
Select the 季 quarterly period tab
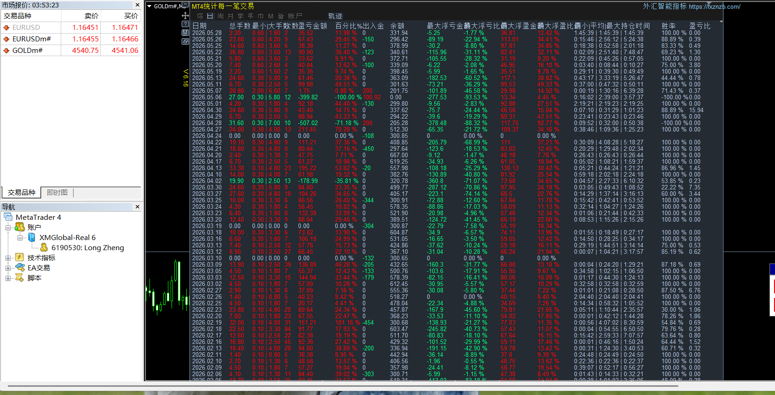[x=241, y=16]
